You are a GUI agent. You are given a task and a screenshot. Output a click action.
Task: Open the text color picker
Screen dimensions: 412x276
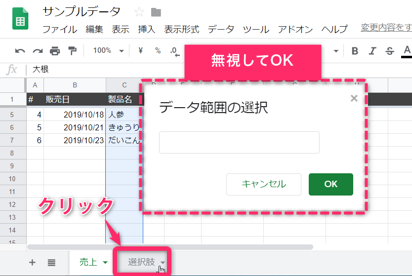[x=407, y=51]
